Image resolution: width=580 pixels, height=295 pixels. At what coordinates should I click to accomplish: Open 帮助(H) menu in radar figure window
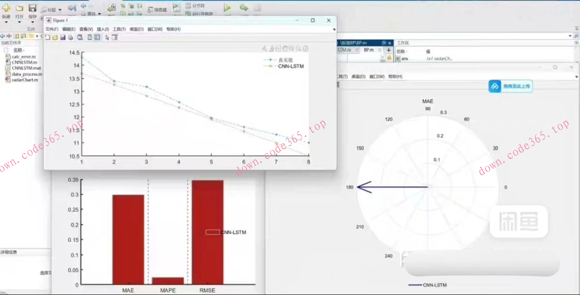(395, 77)
